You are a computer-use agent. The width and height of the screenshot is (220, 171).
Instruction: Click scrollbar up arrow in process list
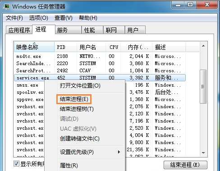pyautogui.click(x=203, y=46)
